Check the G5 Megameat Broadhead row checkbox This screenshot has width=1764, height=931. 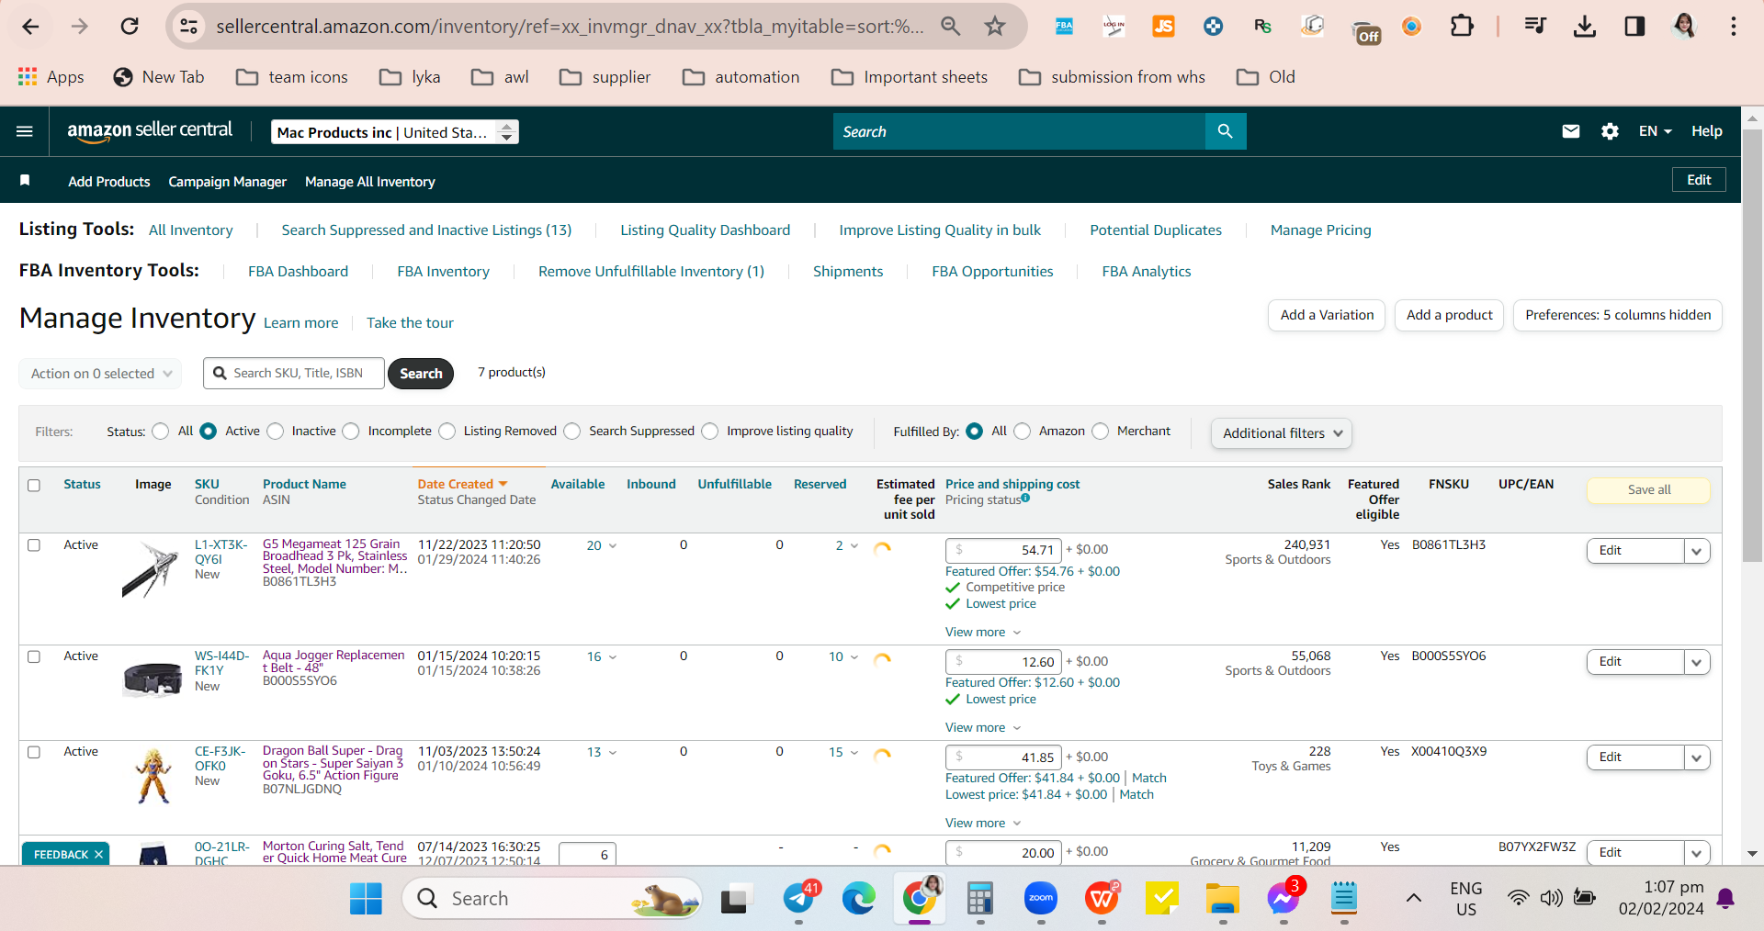tap(34, 545)
